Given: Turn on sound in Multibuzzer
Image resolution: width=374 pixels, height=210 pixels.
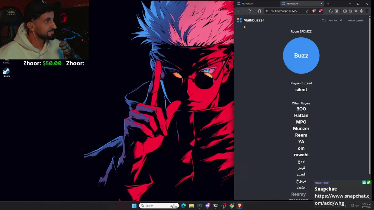Looking at the screenshot, I should click(x=332, y=20).
